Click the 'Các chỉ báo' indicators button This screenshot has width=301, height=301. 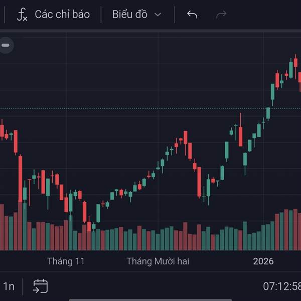pos(62,15)
